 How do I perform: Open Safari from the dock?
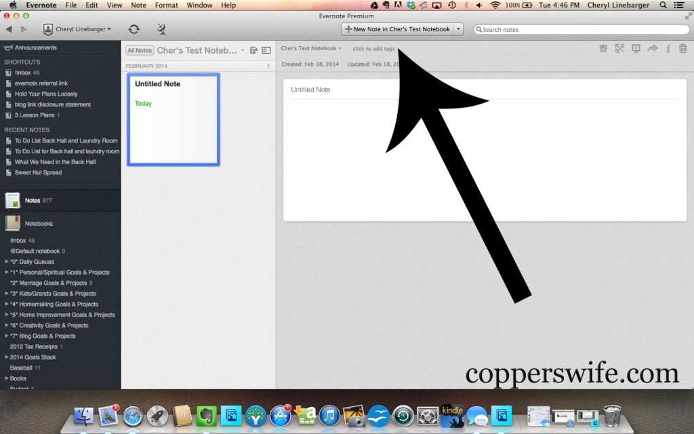(133, 416)
